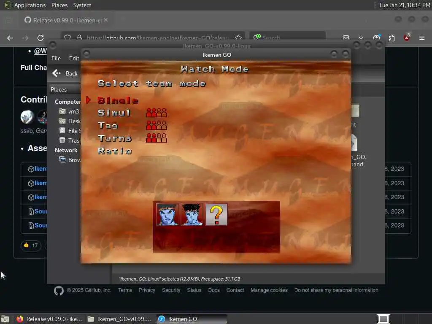Select Single team mode in Ikemen GO
The image size is (432, 324).
(118, 100)
